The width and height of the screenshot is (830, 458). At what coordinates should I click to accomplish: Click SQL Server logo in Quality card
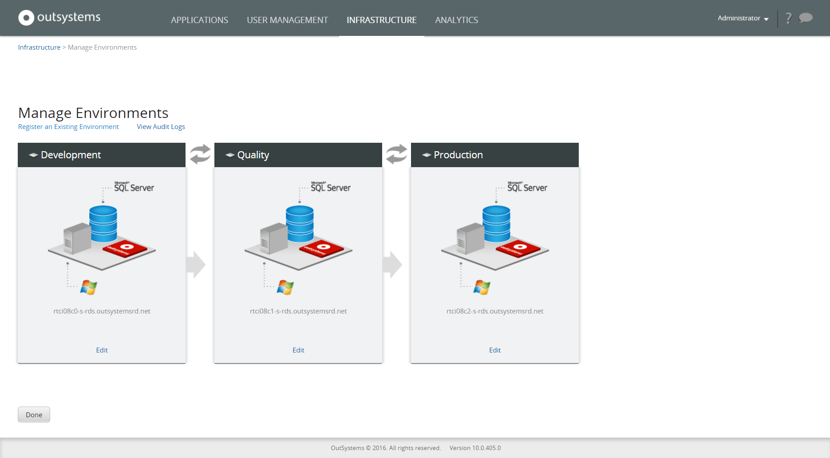[x=331, y=187]
